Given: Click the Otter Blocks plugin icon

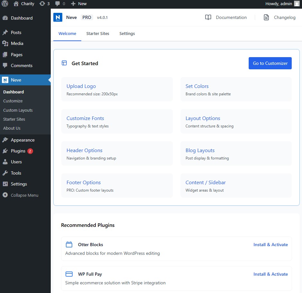Looking at the screenshot, I should tap(69, 245).
